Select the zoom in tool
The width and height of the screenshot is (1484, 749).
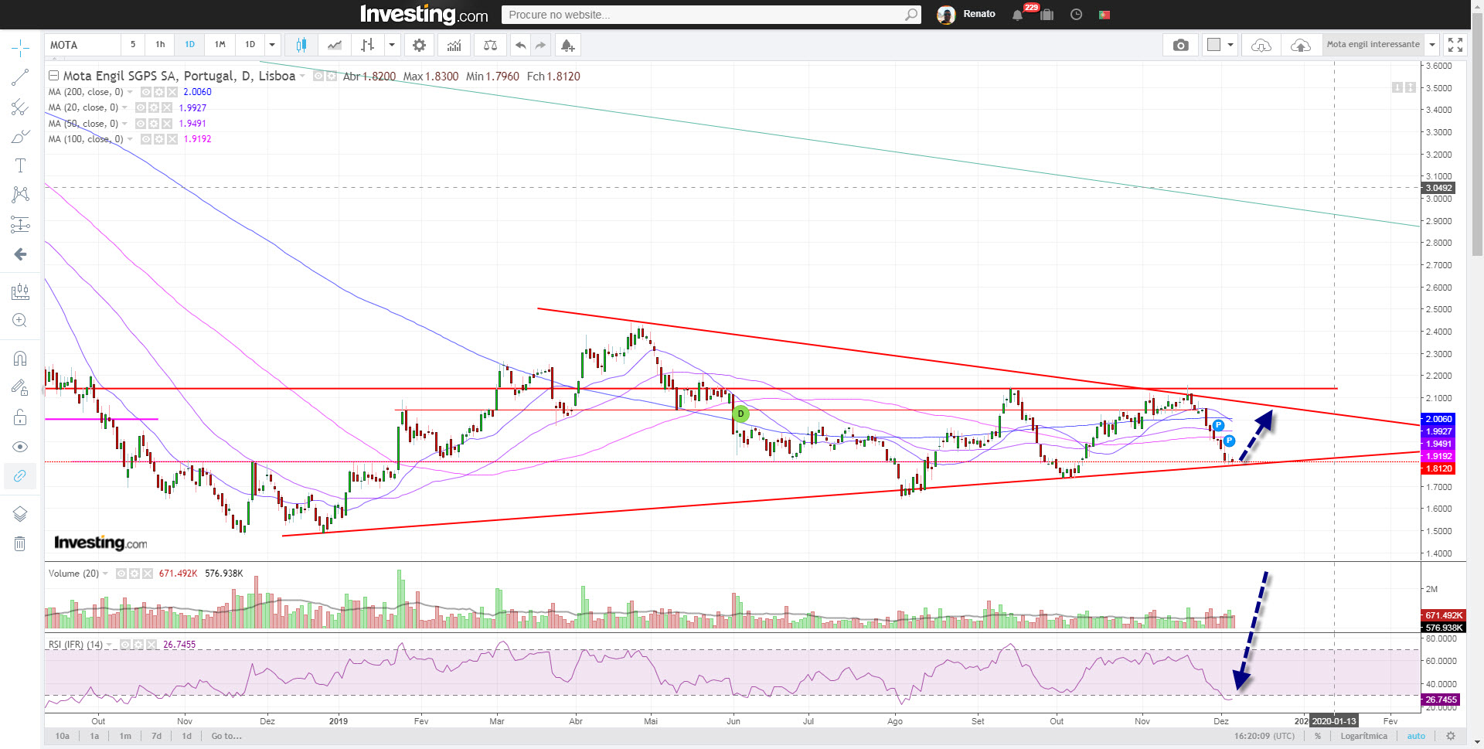(x=20, y=320)
